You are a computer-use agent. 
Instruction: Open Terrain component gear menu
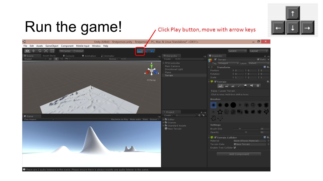268,82
